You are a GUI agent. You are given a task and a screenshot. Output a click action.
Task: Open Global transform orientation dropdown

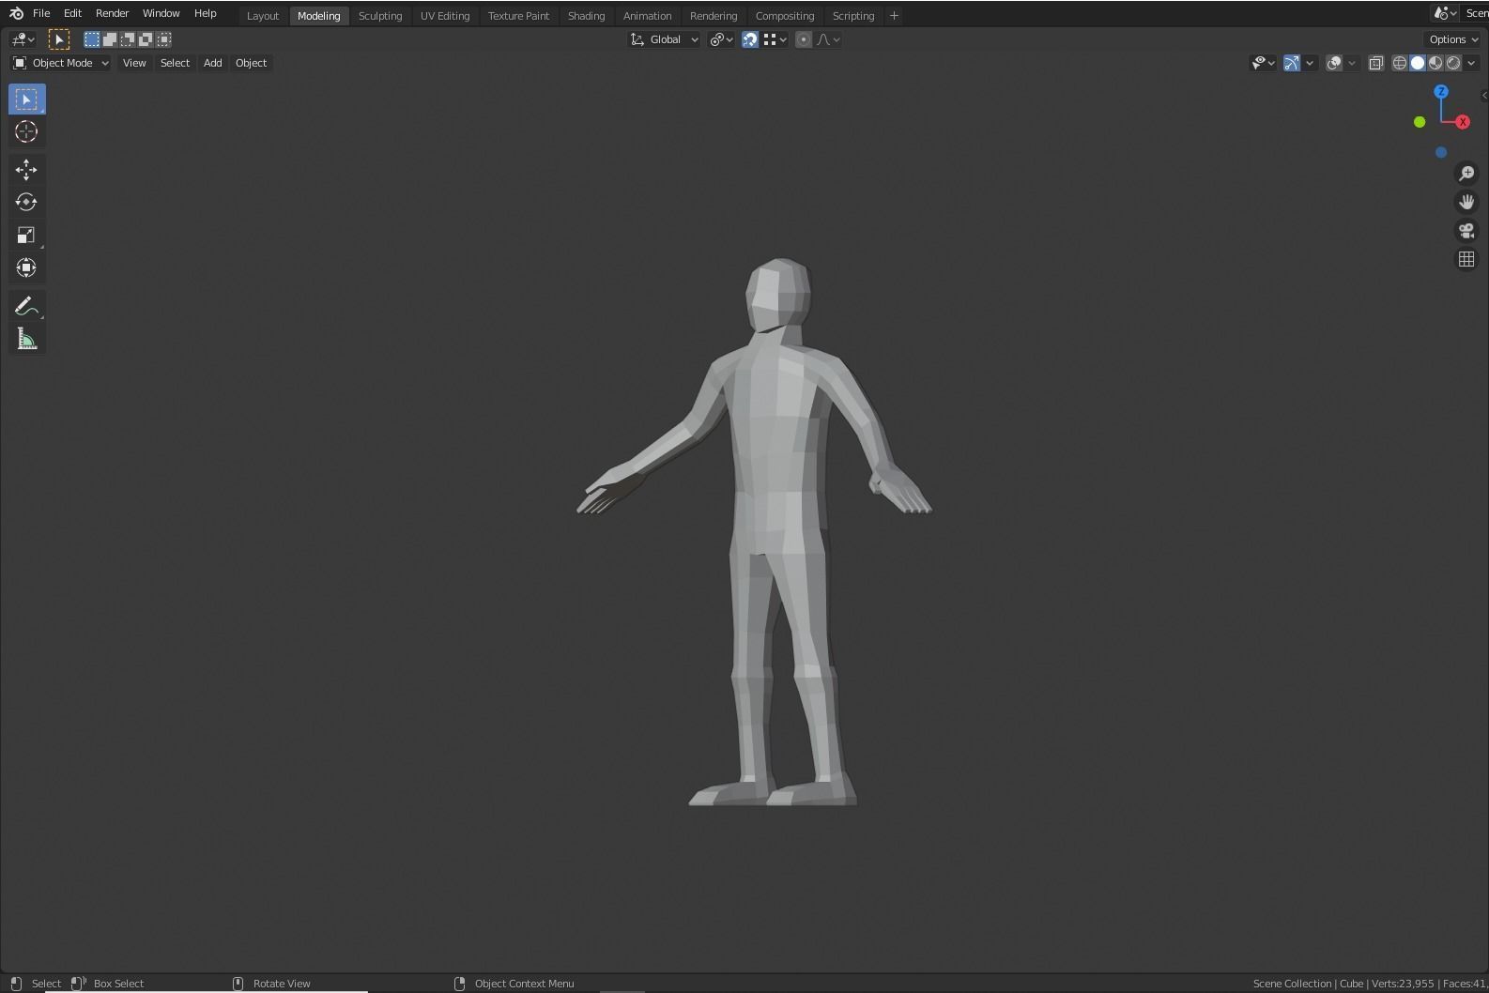pos(664,39)
